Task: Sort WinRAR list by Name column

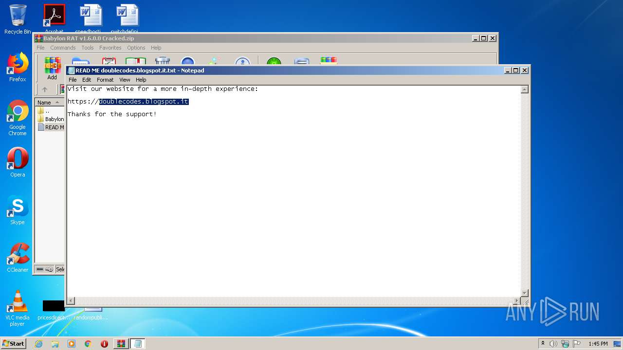Action: (x=50, y=103)
